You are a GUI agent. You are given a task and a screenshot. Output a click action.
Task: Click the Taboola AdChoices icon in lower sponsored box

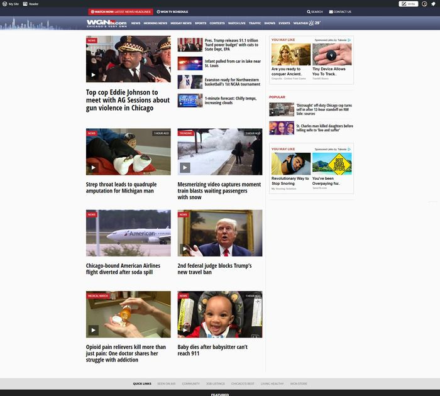point(349,150)
